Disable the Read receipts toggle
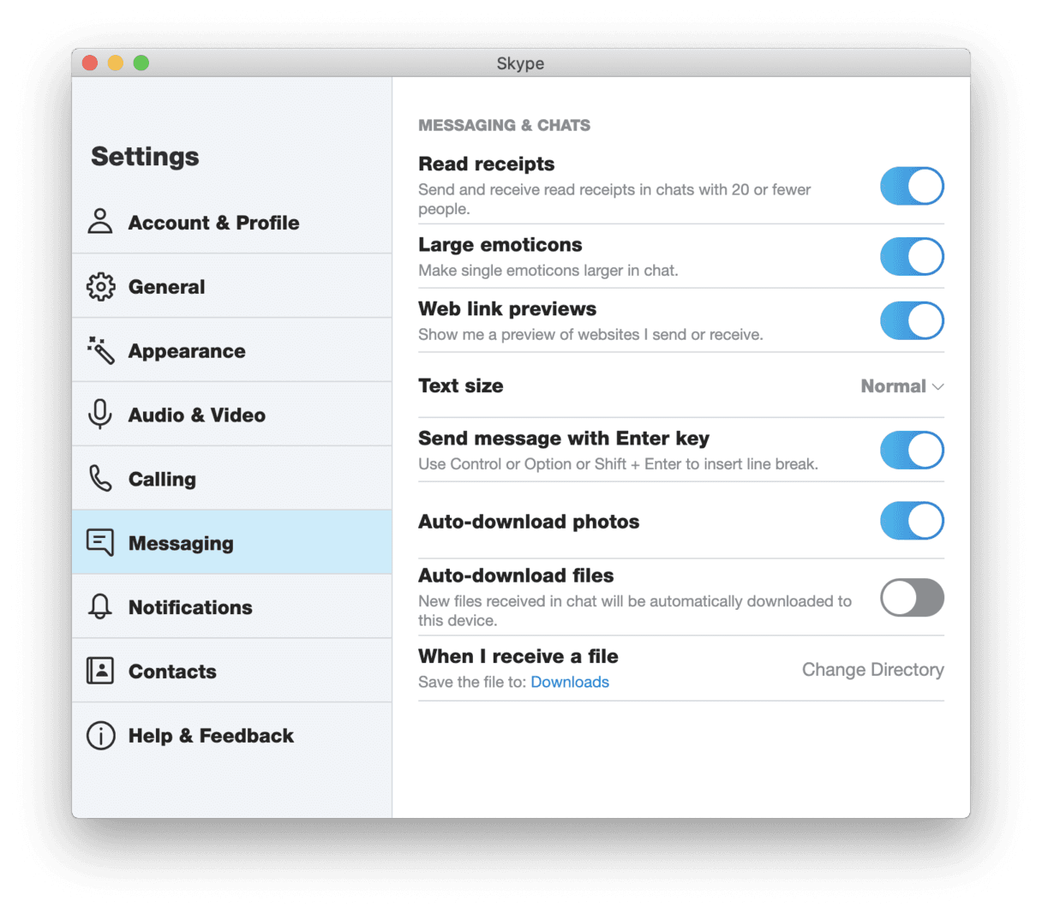1042x913 pixels. [x=912, y=186]
